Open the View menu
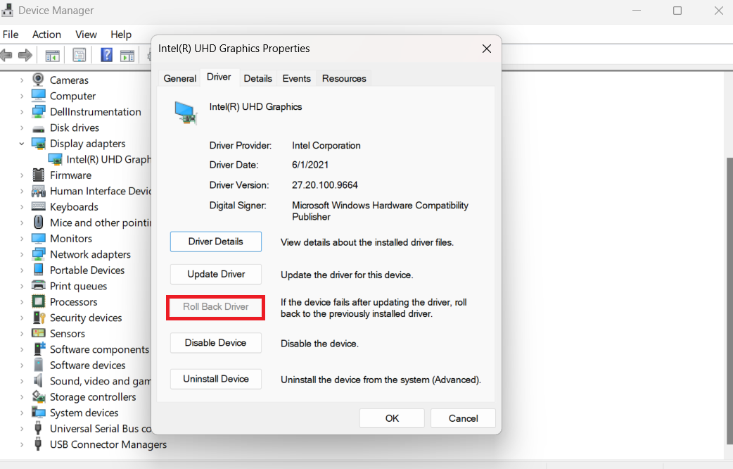 pyautogui.click(x=86, y=35)
